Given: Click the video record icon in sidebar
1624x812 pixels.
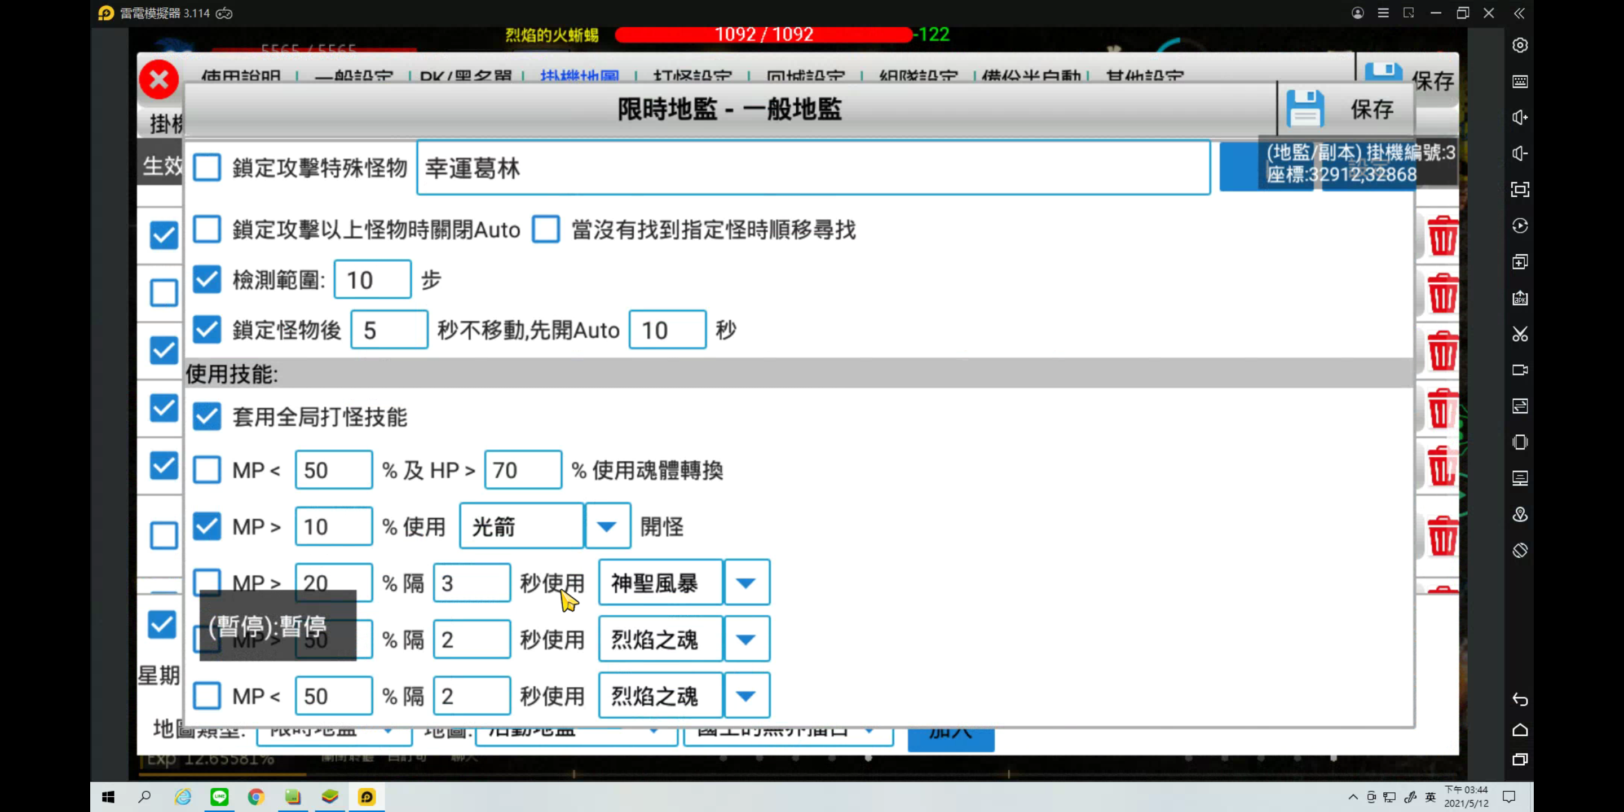Looking at the screenshot, I should pyautogui.click(x=1520, y=369).
